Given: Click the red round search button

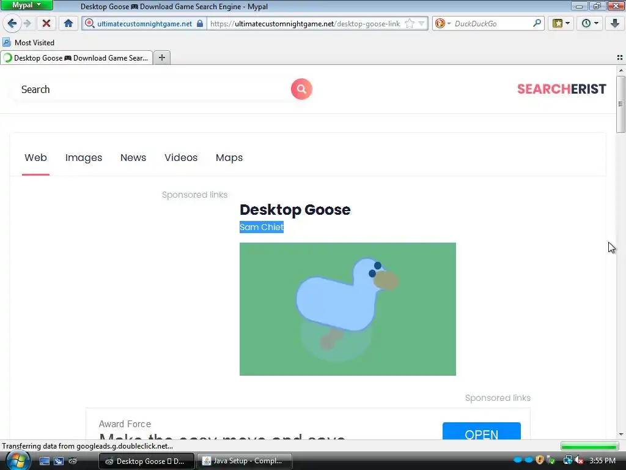Looking at the screenshot, I should pyautogui.click(x=301, y=89).
